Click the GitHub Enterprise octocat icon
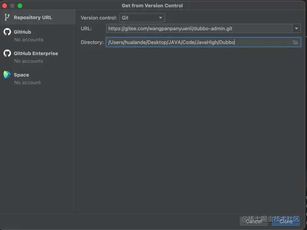This screenshot has width=307, height=230. point(7,53)
